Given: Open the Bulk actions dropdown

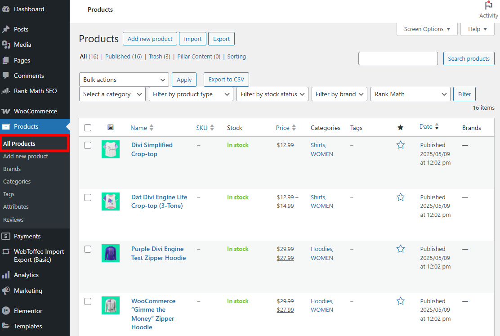Looking at the screenshot, I should pyautogui.click(x=124, y=80).
